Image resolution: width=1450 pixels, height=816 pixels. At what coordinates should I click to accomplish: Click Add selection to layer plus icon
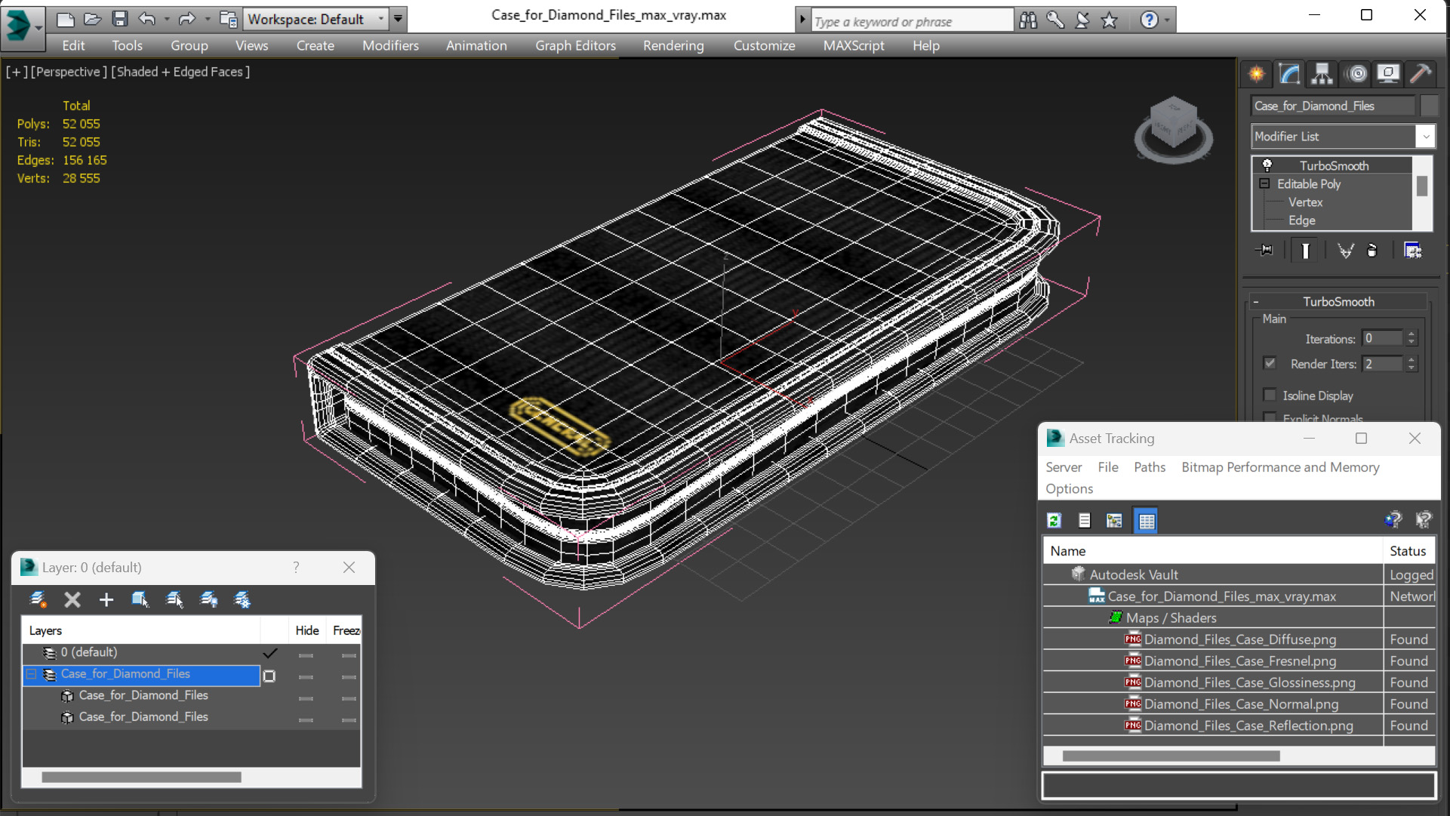coord(106,599)
